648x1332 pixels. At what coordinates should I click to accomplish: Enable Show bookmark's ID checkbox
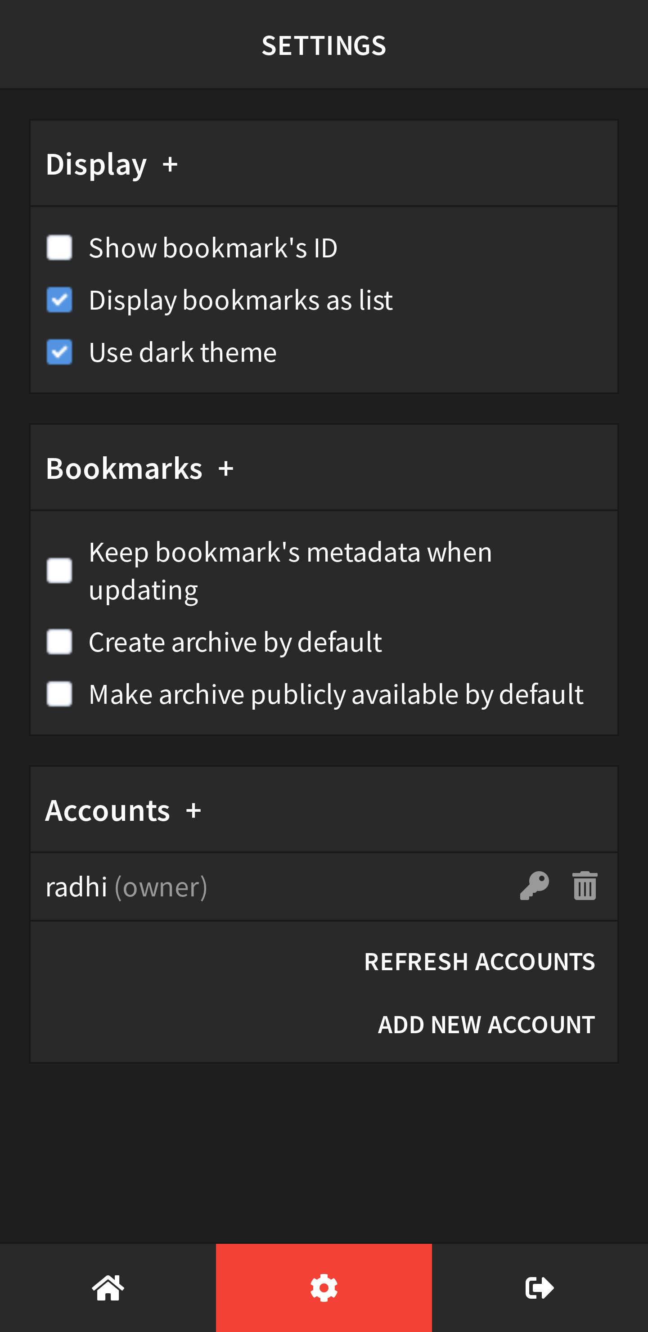click(x=59, y=247)
